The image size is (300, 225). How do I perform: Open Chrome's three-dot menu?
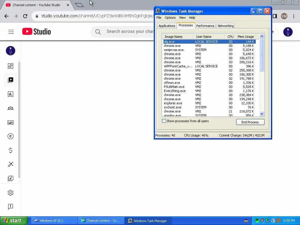click(294, 16)
